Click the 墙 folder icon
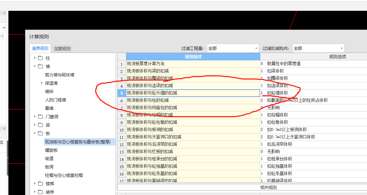The width and height of the screenshot is (367, 195). tap(40, 66)
